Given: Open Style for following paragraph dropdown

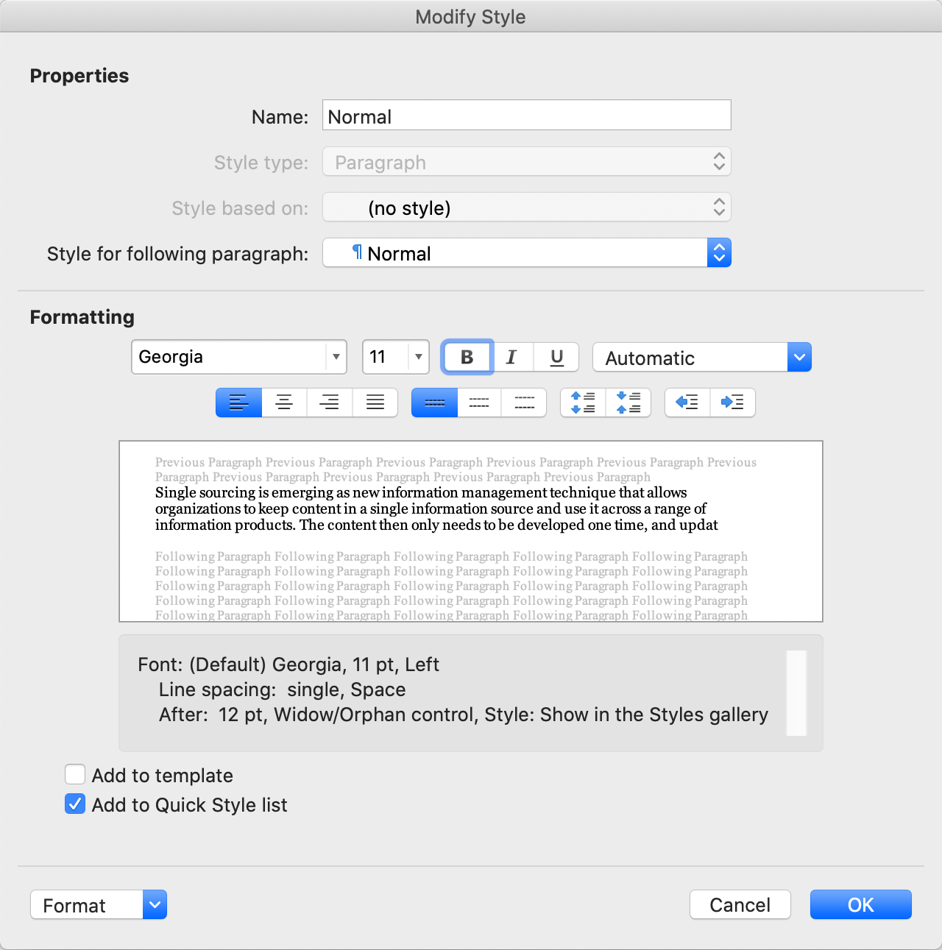Looking at the screenshot, I should [x=719, y=253].
